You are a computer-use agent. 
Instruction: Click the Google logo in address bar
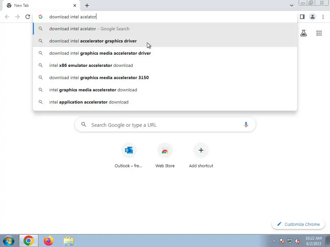(41, 17)
